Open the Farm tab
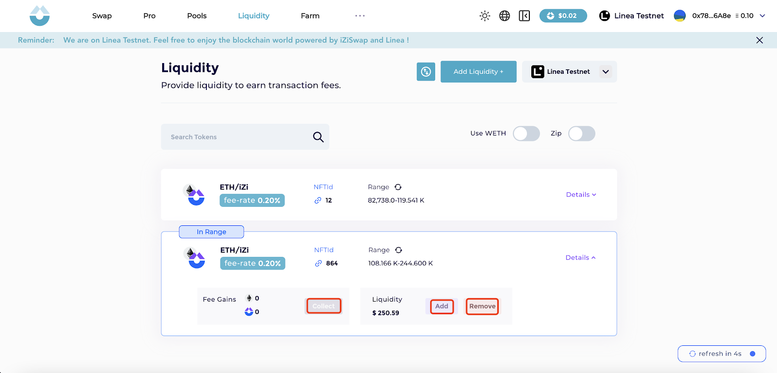Image resolution: width=777 pixels, height=373 pixels. (310, 16)
